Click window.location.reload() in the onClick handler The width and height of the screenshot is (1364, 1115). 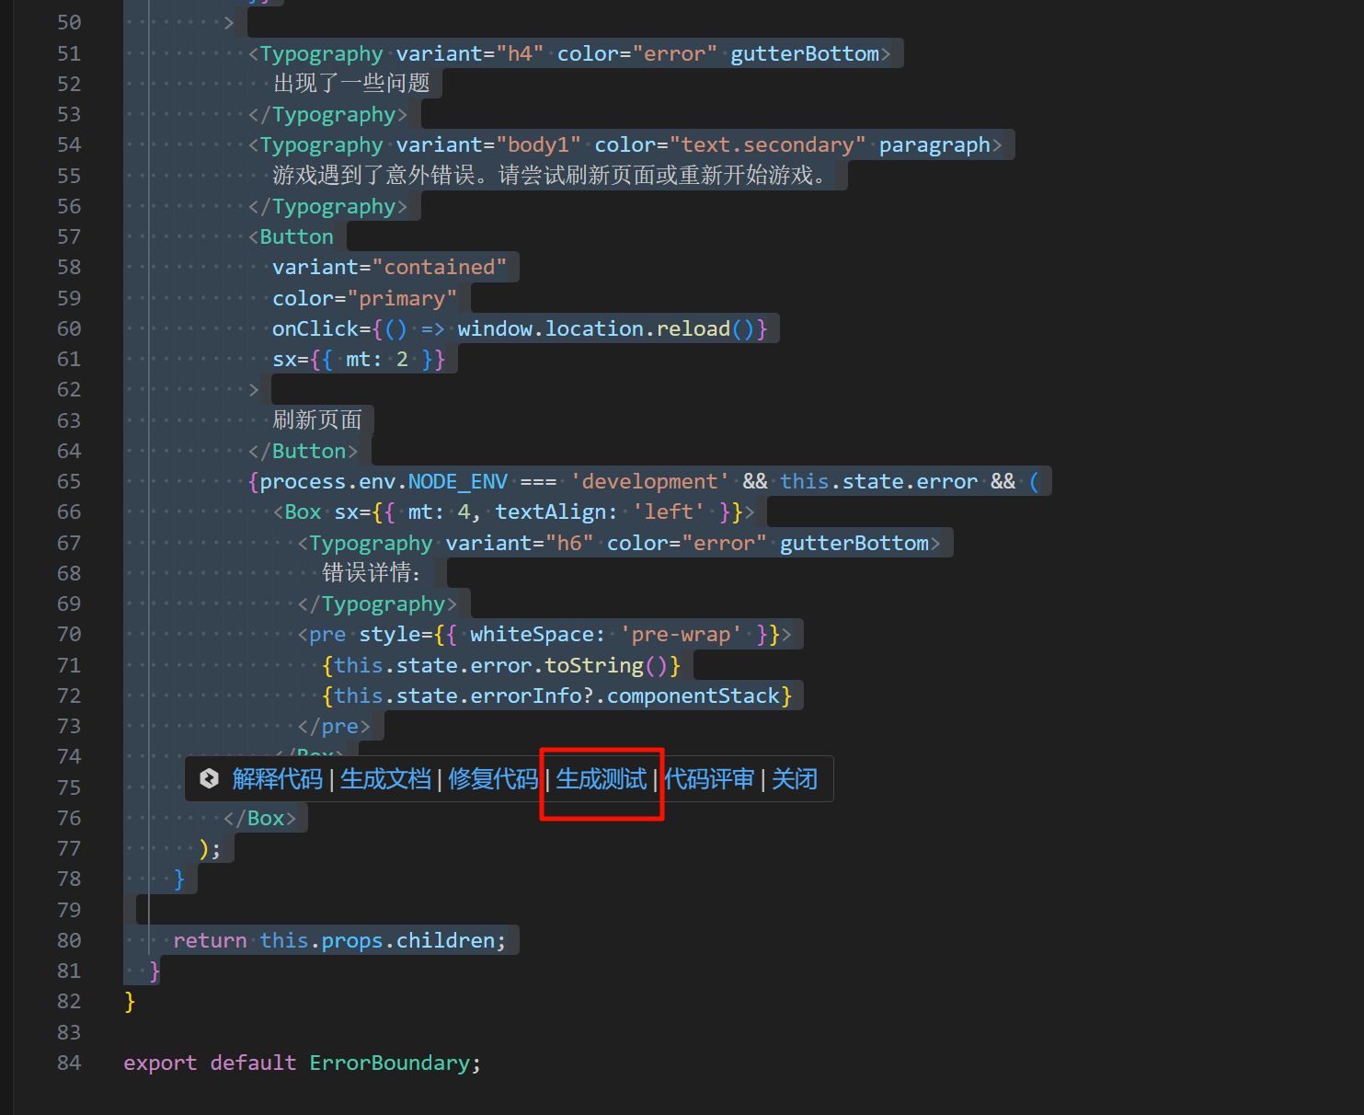606,328
